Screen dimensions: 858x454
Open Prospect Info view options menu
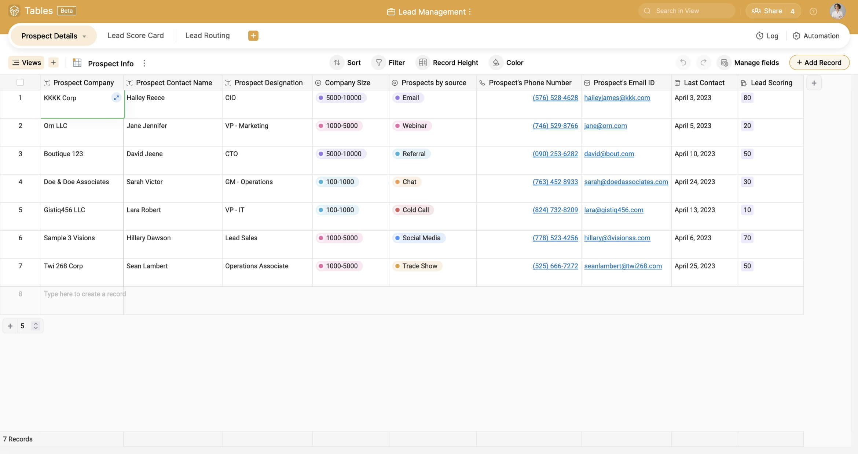coord(144,63)
